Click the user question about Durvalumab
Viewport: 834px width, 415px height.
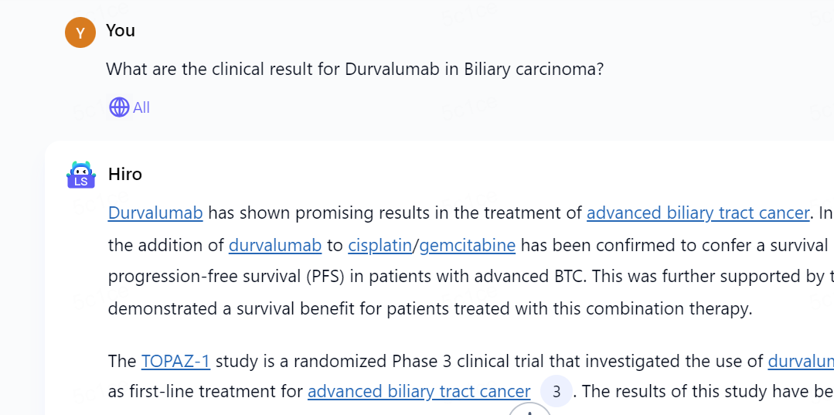(354, 70)
